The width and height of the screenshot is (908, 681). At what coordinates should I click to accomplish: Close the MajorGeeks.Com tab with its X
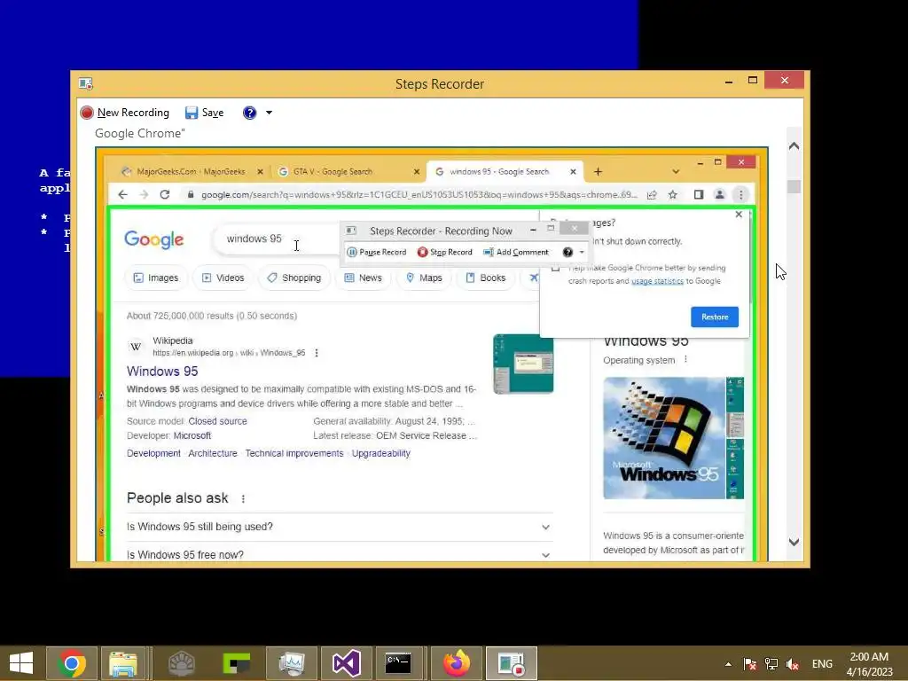tap(260, 171)
